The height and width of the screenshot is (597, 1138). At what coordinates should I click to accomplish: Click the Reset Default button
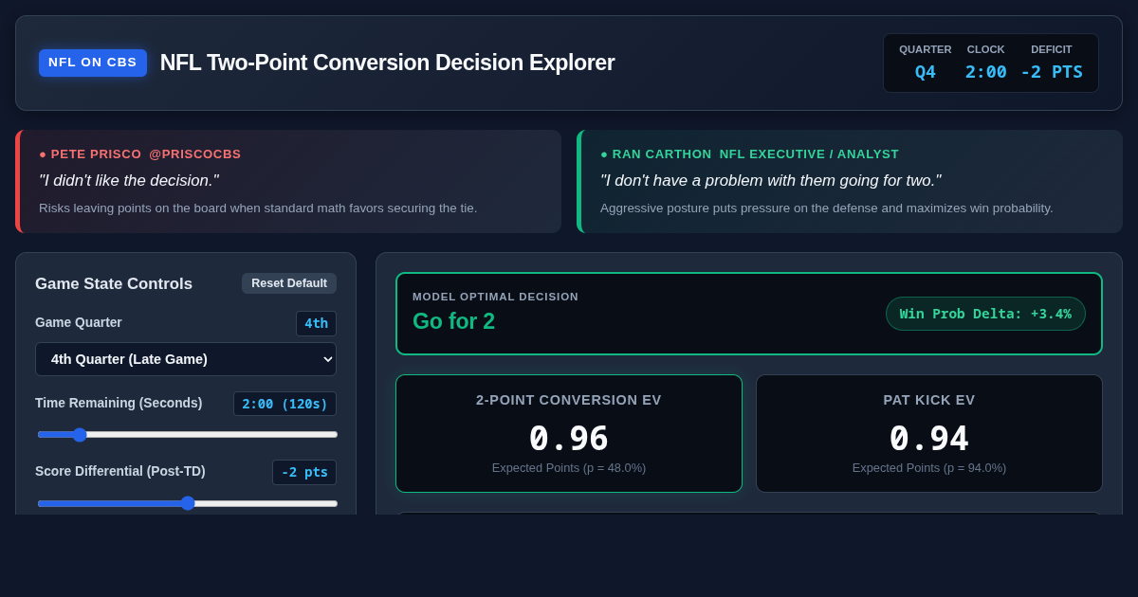tap(289, 283)
